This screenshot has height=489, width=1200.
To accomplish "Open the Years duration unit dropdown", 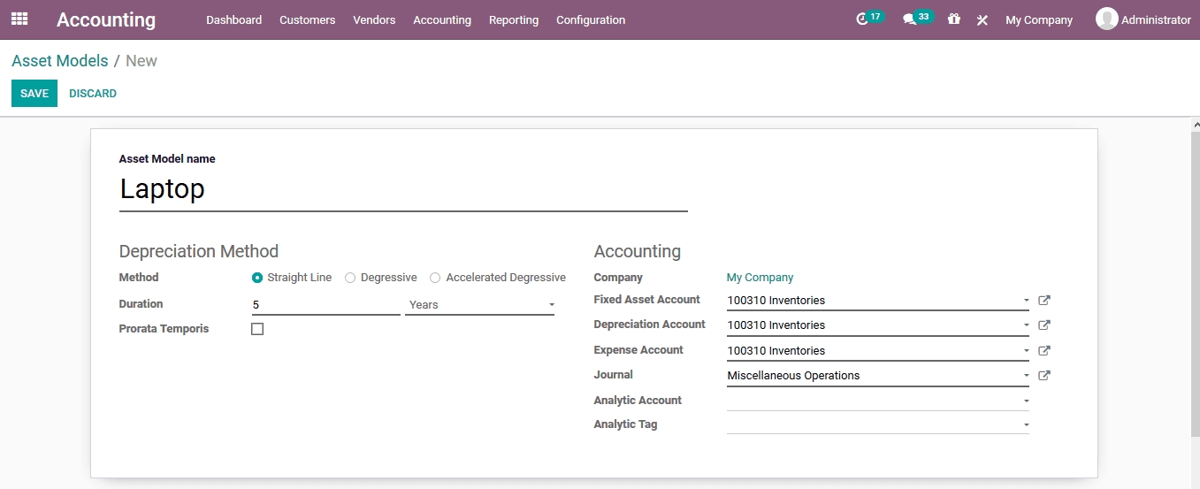I will pyautogui.click(x=479, y=305).
